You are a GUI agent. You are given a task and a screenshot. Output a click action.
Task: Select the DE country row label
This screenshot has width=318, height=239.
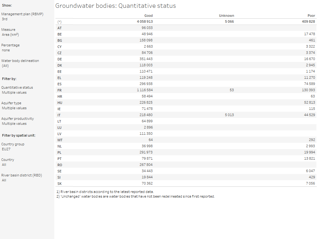tap(59, 59)
